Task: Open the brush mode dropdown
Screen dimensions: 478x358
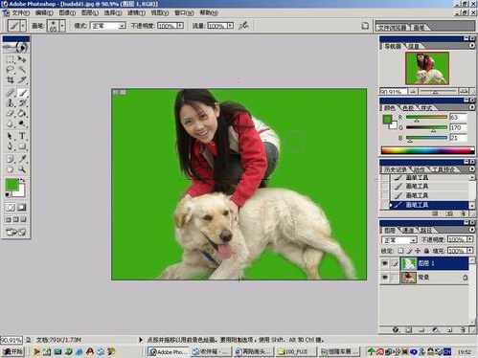Action: pos(108,26)
